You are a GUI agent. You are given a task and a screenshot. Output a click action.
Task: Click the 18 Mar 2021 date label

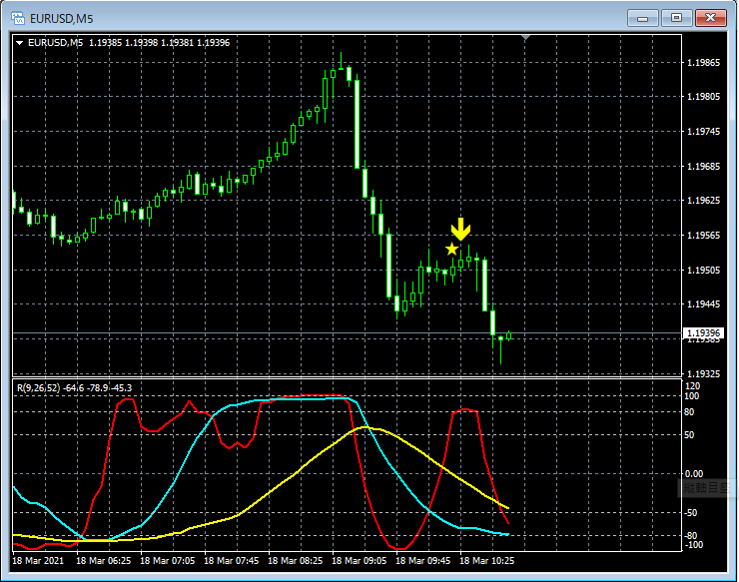[x=38, y=561]
